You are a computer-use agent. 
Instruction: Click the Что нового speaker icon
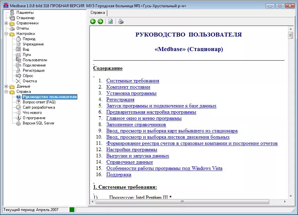coord(19,113)
